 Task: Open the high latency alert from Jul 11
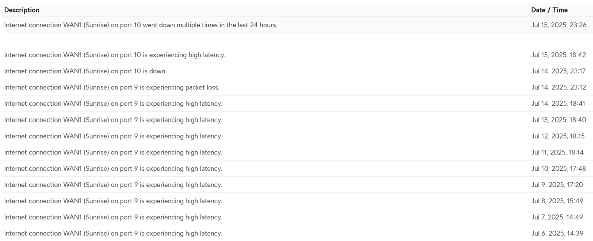tap(113, 152)
